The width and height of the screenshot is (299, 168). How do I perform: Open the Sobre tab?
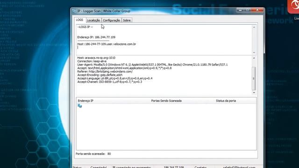(x=127, y=21)
